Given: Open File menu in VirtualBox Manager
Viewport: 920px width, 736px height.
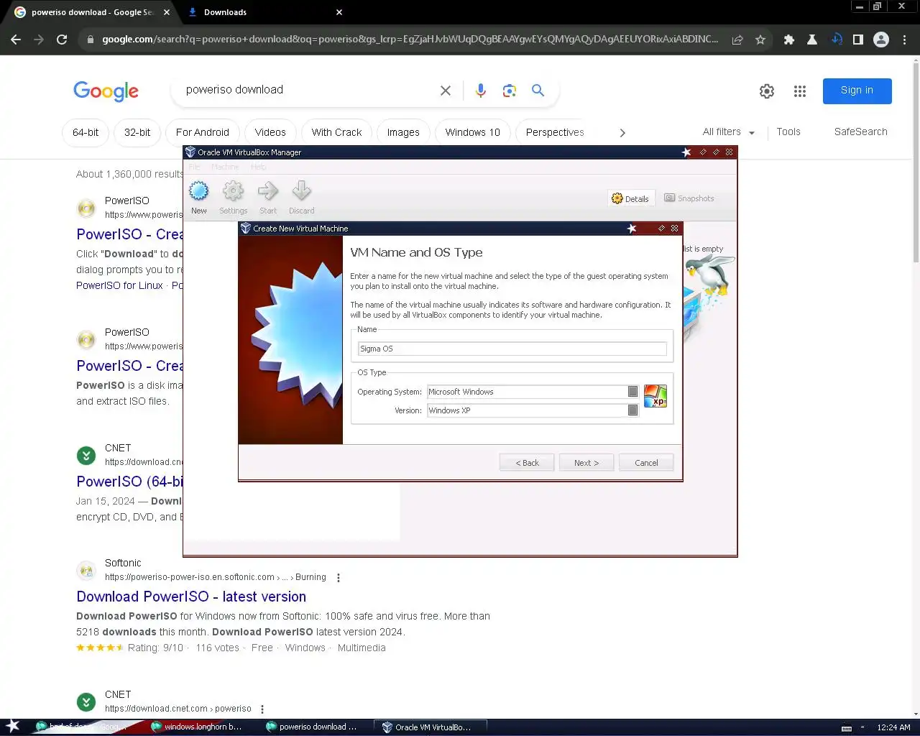Looking at the screenshot, I should [194, 167].
